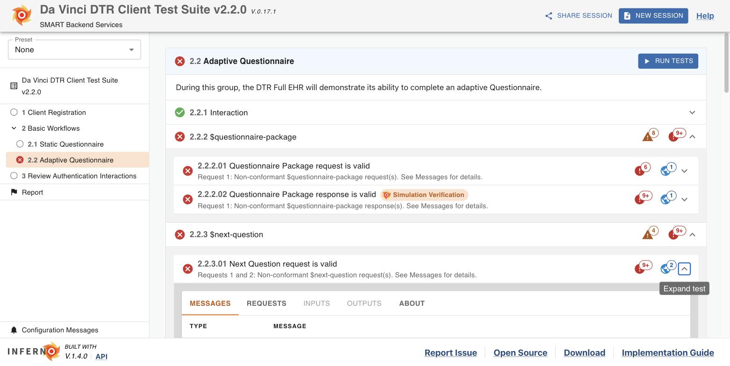Screen dimensions: 730x366
Task: Open the About tab
Action: pos(412,303)
